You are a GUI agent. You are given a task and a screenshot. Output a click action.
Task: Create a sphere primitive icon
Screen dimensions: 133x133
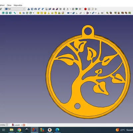click(45, 13)
